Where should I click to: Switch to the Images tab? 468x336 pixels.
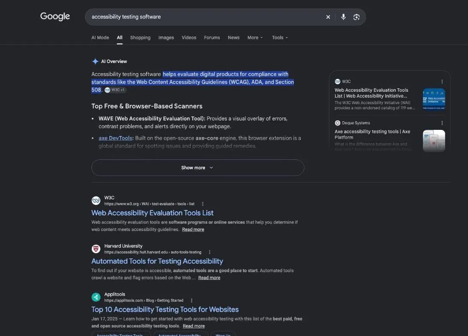click(x=166, y=38)
